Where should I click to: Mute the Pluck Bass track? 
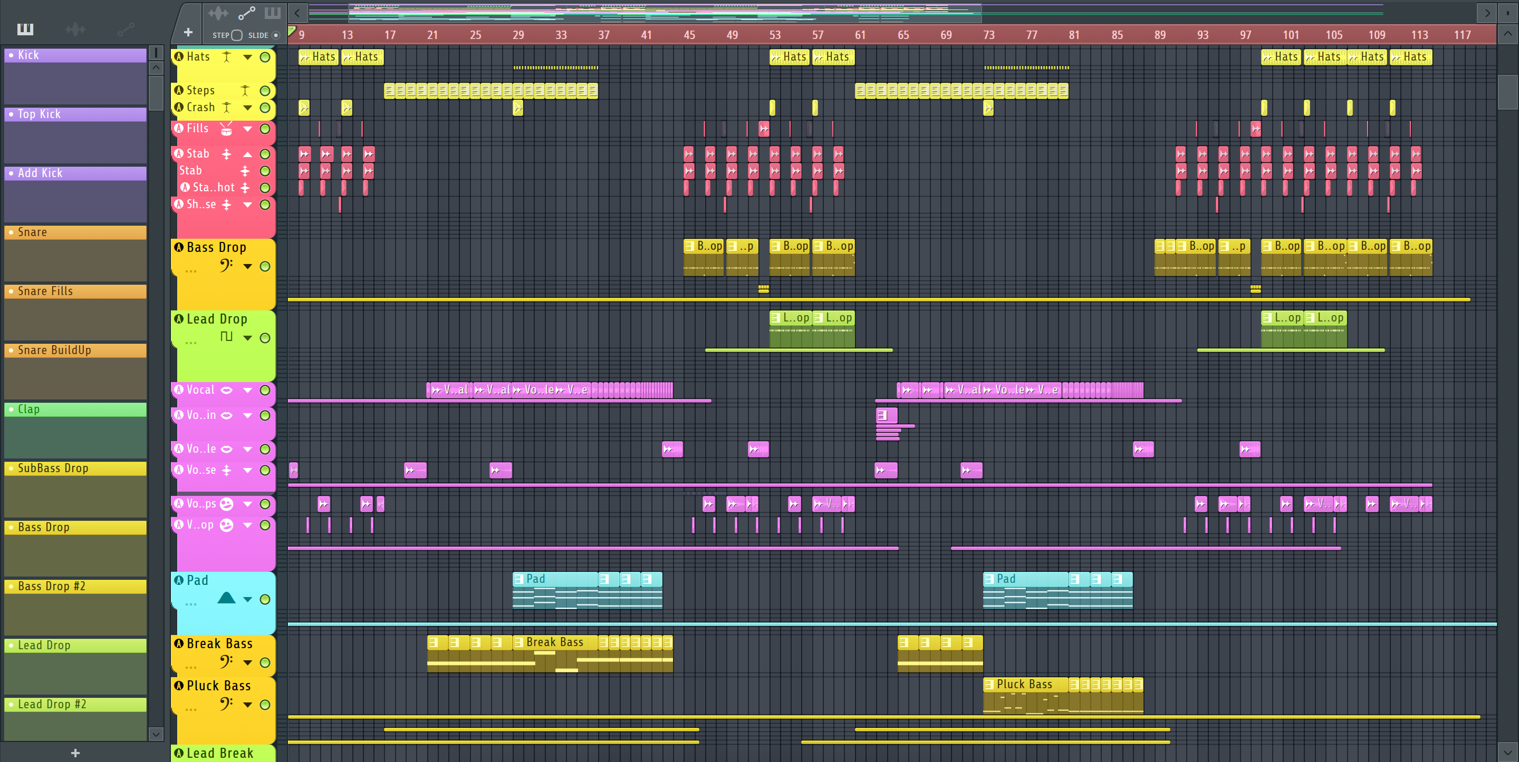click(265, 705)
